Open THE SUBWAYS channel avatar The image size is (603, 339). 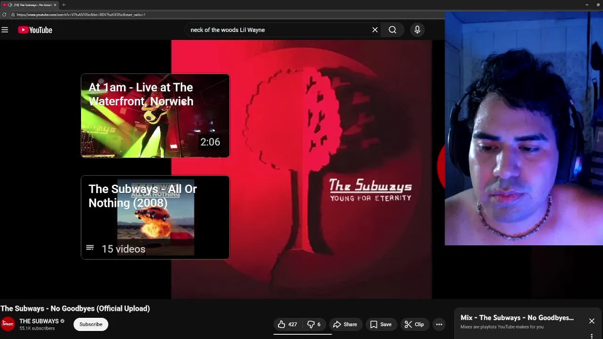click(x=8, y=324)
